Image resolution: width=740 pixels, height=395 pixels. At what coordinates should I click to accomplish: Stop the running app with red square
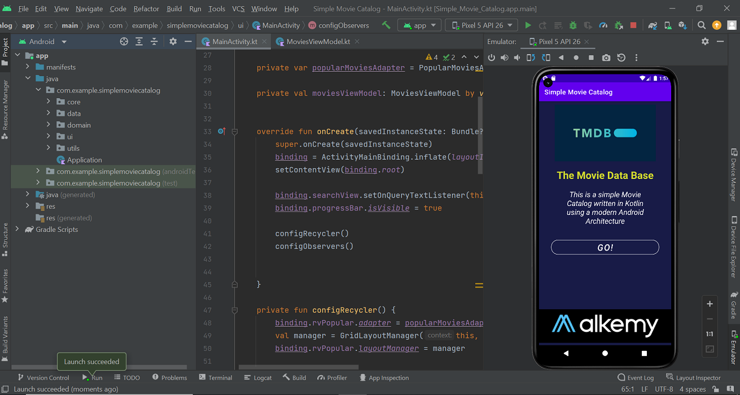click(633, 25)
